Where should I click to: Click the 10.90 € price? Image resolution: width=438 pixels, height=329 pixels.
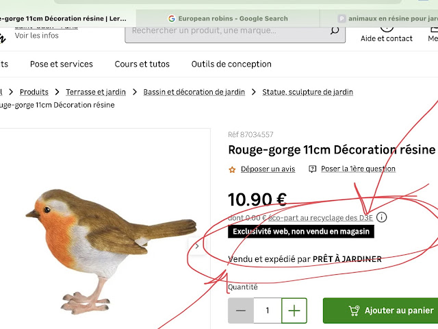point(257,199)
